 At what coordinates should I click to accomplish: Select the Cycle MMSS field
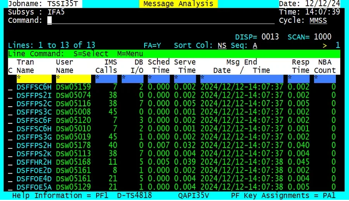(x=318, y=20)
